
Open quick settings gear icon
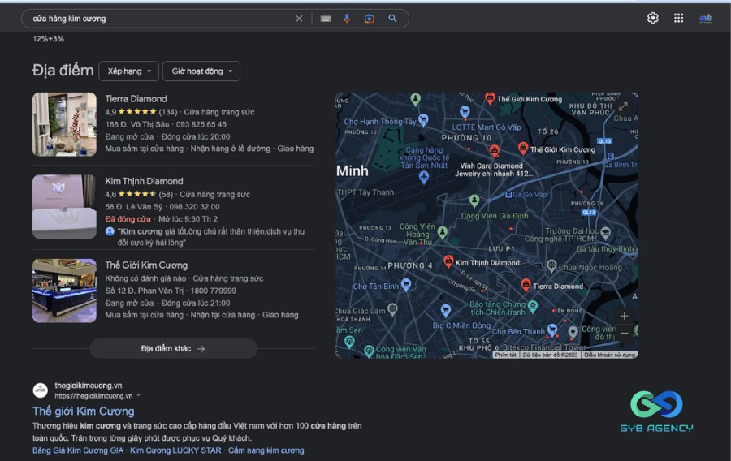[x=653, y=18]
